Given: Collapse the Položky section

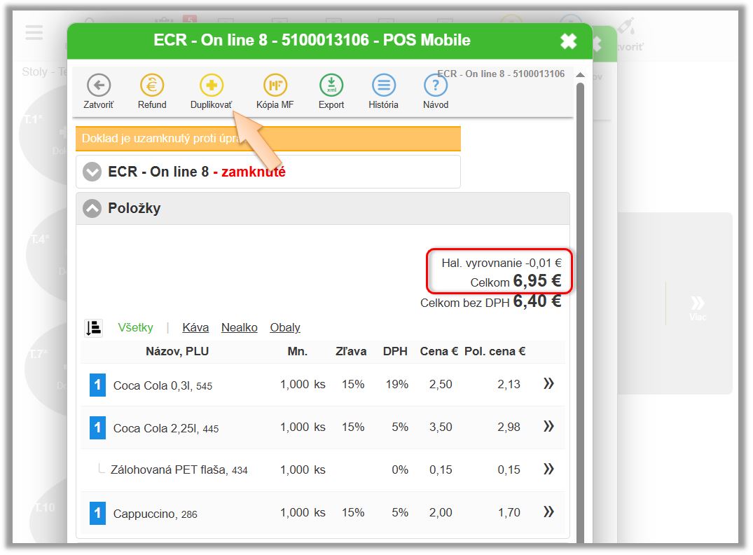Looking at the screenshot, I should click(92, 209).
